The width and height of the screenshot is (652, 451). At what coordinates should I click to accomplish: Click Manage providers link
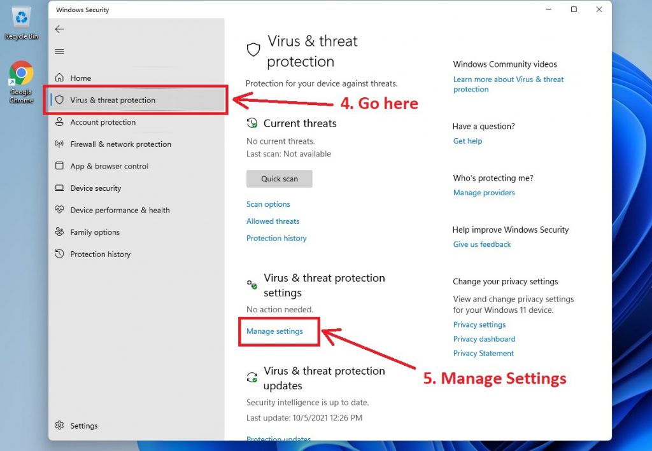point(484,192)
